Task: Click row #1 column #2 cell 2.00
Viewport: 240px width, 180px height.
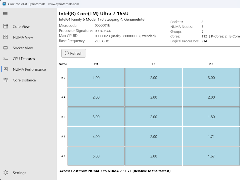Action: pyautogui.click(x=211, y=97)
